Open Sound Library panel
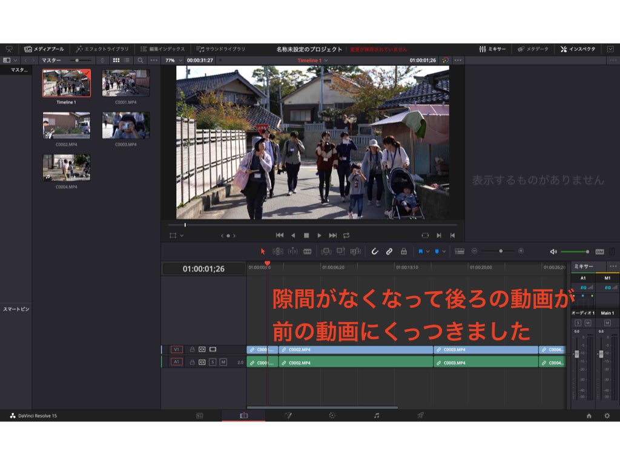The image size is (620, 465). [220, 49]
